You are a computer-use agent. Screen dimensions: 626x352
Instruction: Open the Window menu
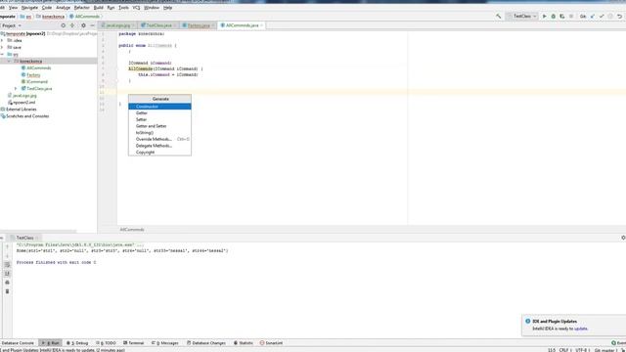click(152, 8)
